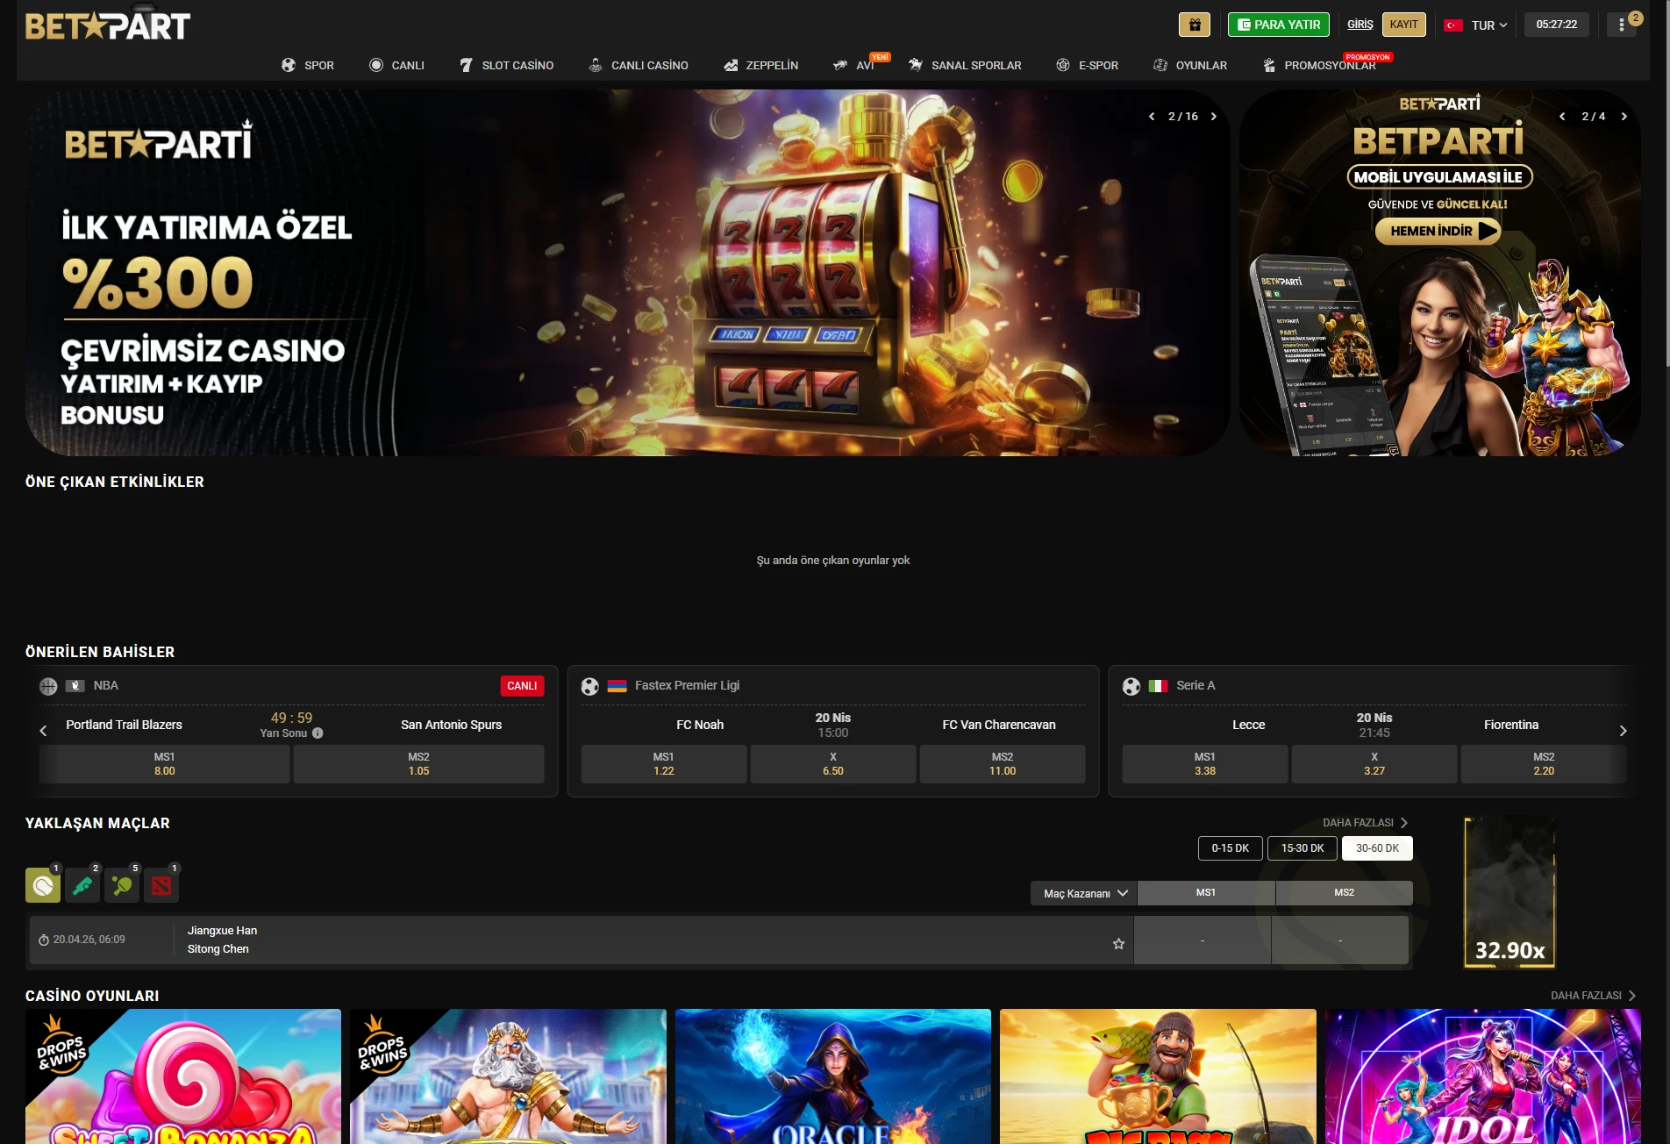Open Daha Fazlası for casino games
This screenshot has width=1670, height=1144.
pos(1593,996)
